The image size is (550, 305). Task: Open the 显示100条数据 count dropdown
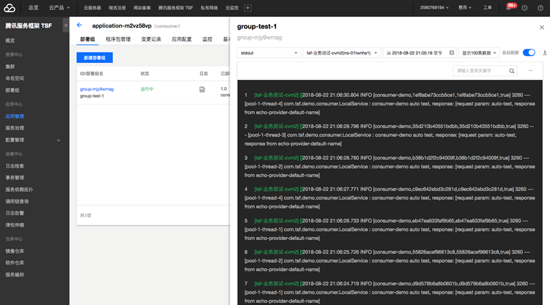478,53
